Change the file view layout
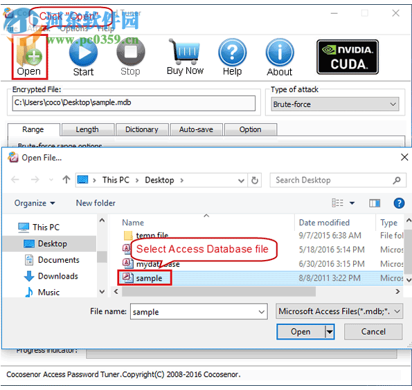Viewport: 412px width, 390px height. pyautogui.click(x=338, y=203)
